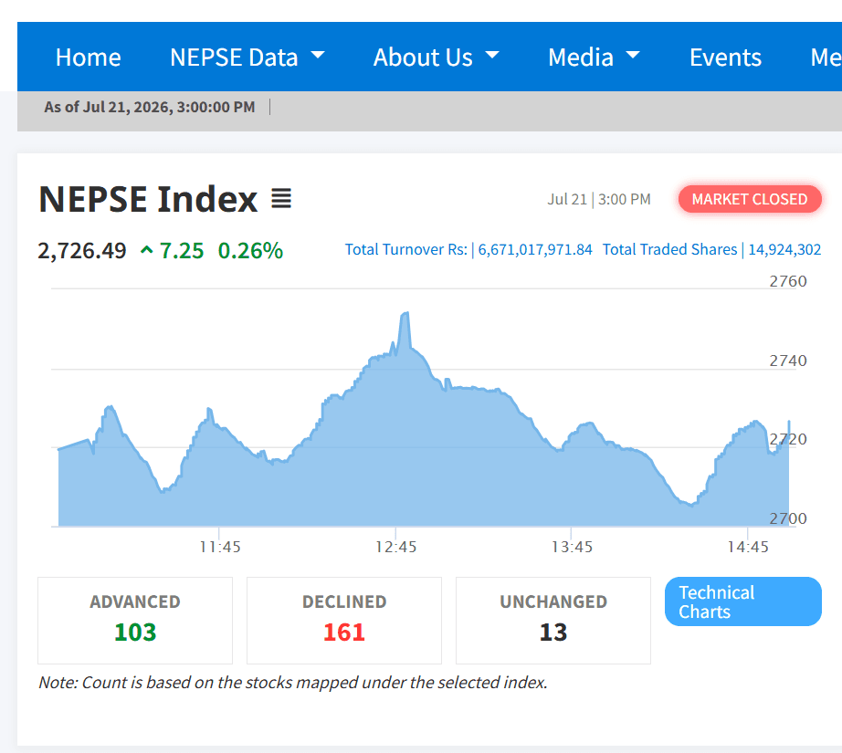
Task: Click the chart peak near 12:45
Action: pos(405,313)
